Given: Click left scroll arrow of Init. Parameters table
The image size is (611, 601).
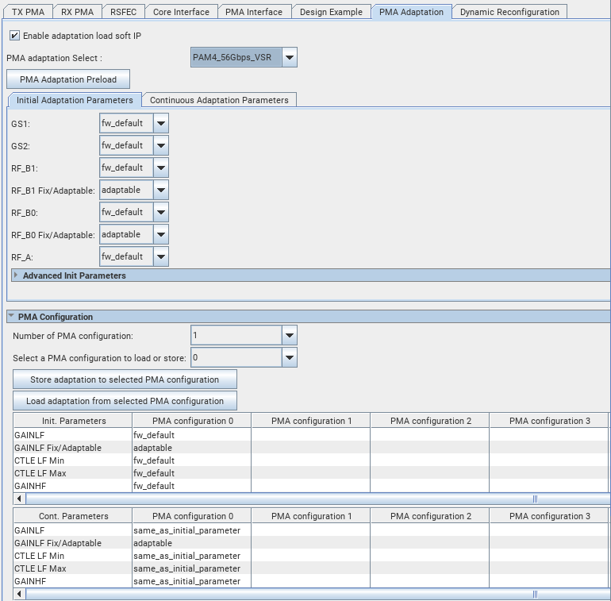Looking at the screenshot, I should click(x=19, y=499).
